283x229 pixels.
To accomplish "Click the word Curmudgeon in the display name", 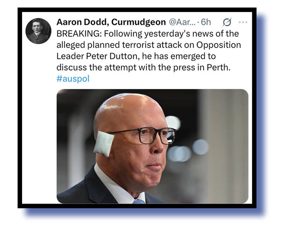I will point(139,22).
